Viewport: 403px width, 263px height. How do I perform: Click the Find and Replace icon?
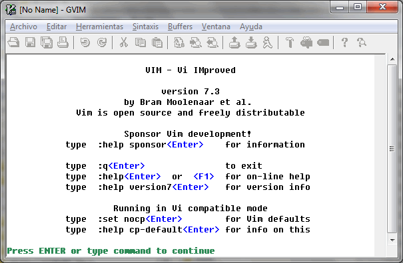(x=179, y=43)
